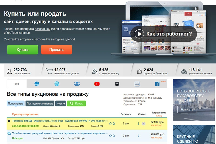Open the безопасной link in the description
The height and width of the screenshot is (144, 216).
(42, 29)
